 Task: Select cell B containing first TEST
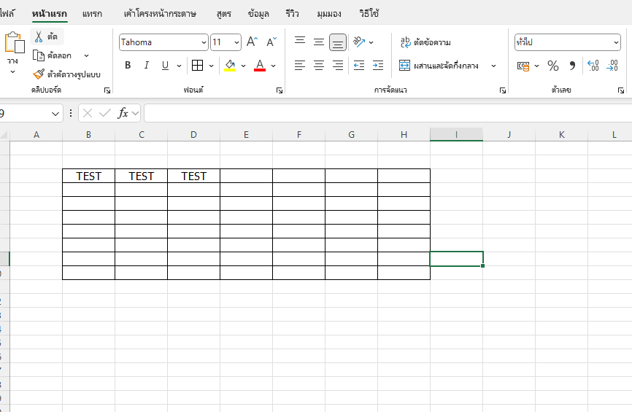coord(89,176)
